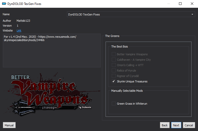Click the Version value 1
The image size is (198, 131).
click(18, 26)
